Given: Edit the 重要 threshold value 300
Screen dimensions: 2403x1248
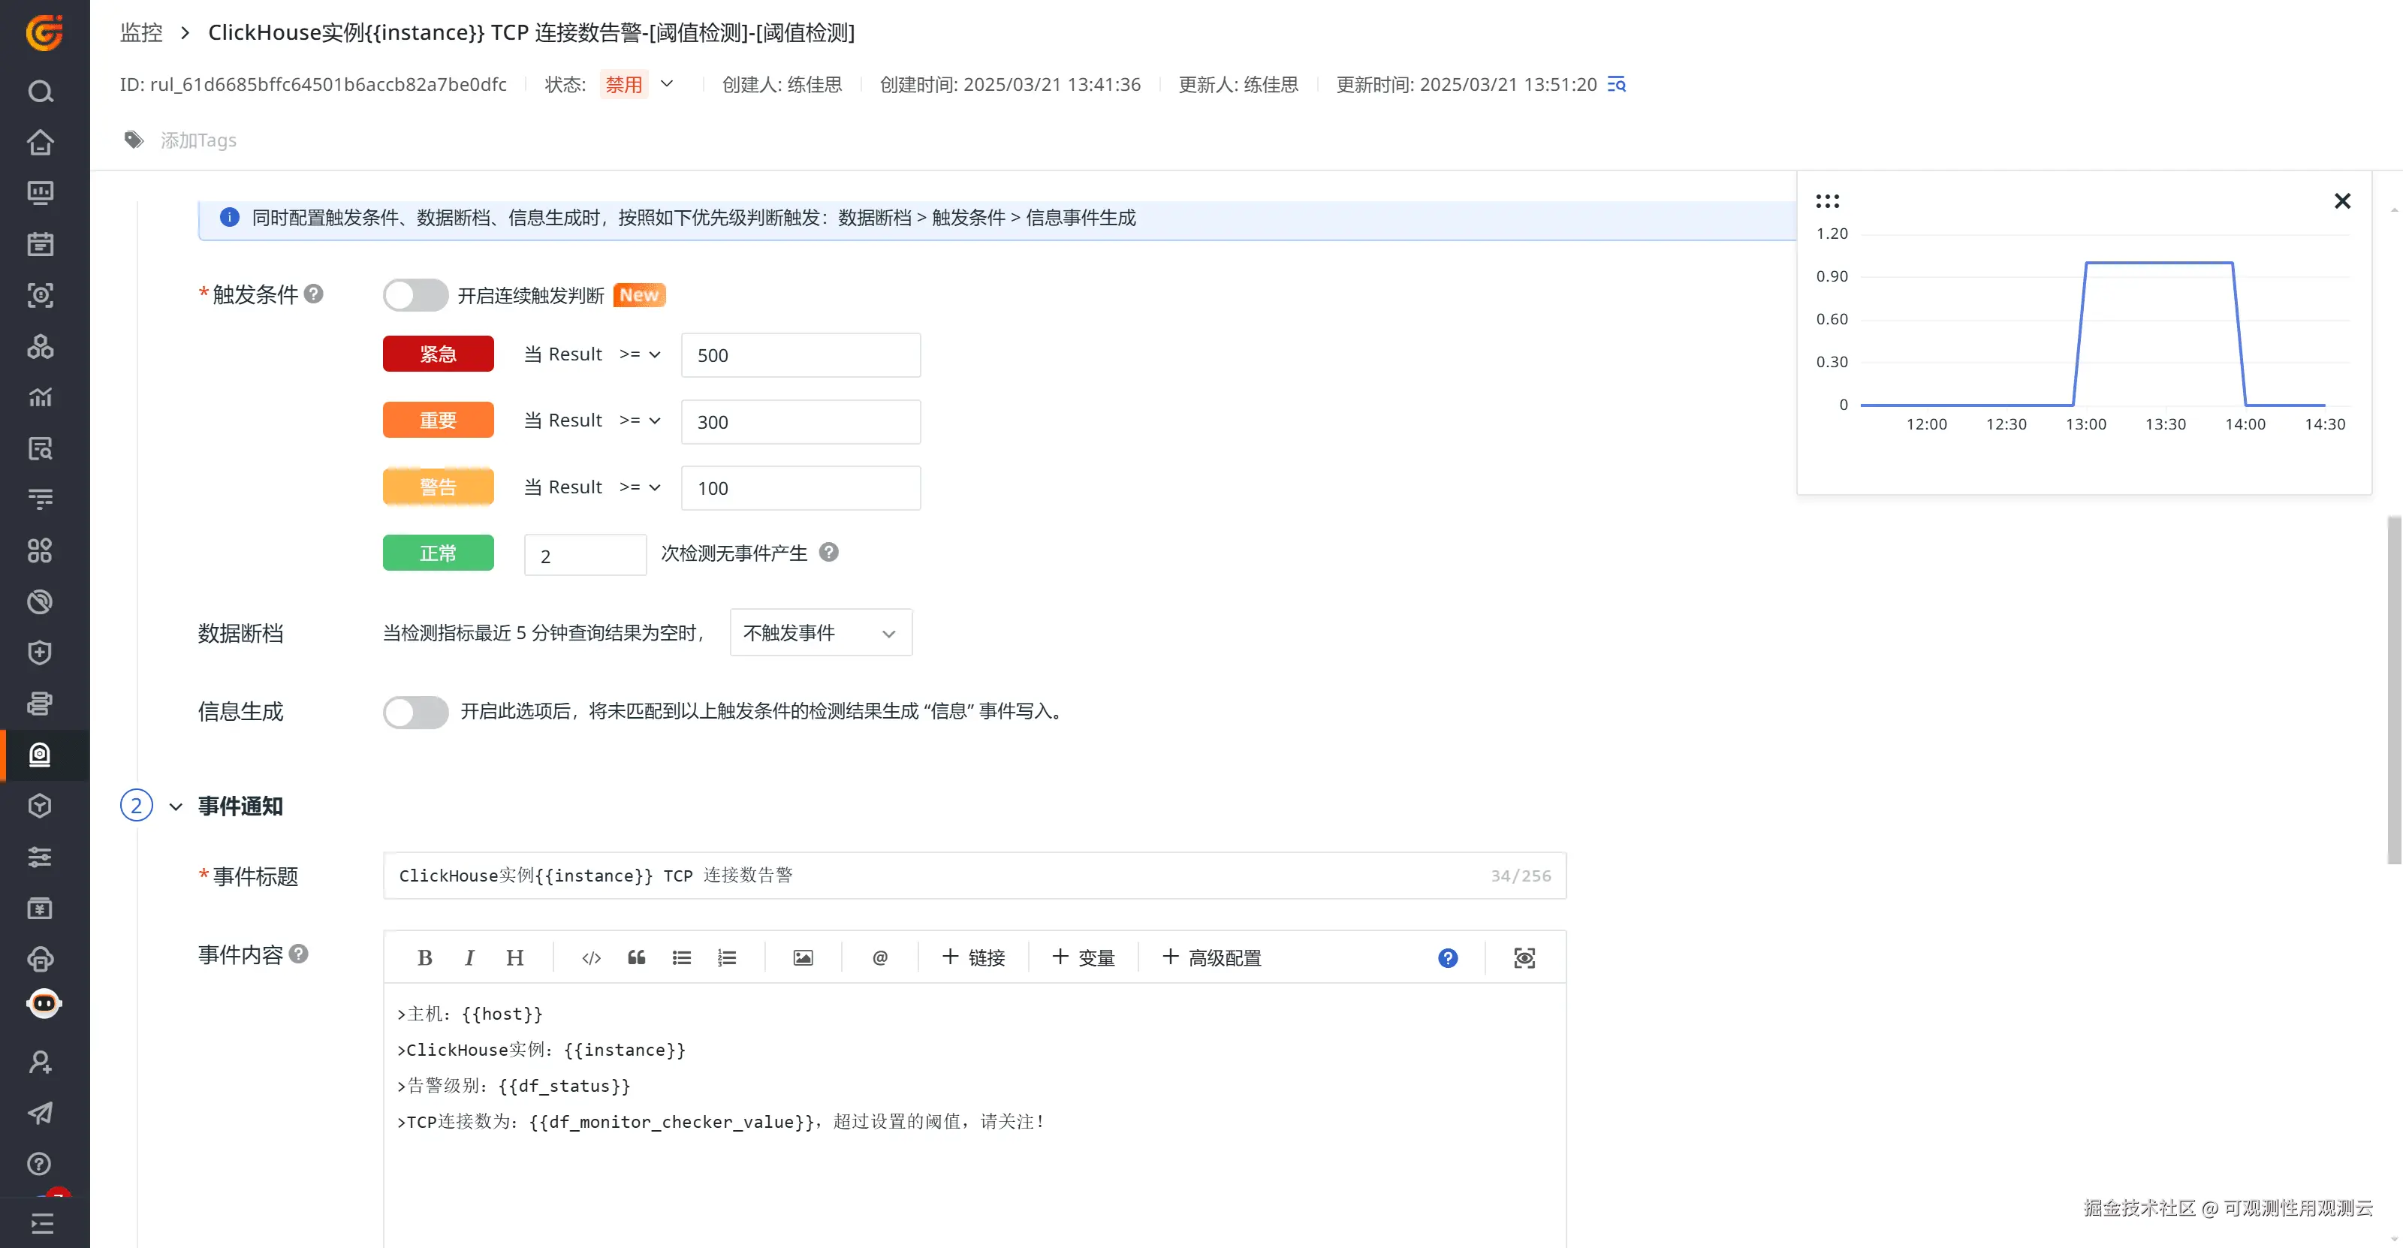Looking at the screenshot, I should click(801, 421).
